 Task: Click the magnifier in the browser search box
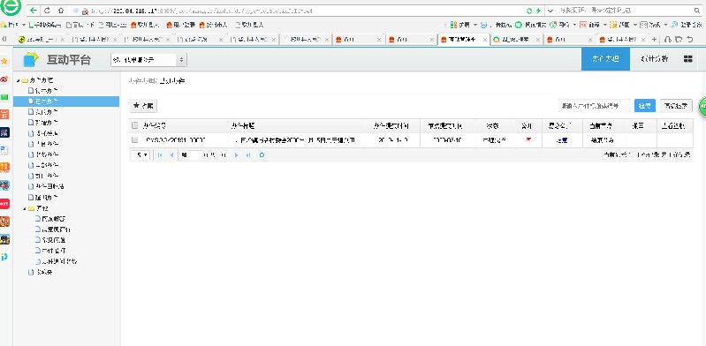click(x=696, y=11)
